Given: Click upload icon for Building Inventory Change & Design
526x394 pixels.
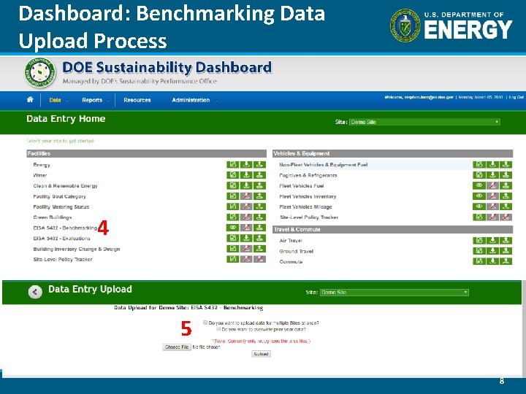Looking at the screenshot, I should coord(259,249).
